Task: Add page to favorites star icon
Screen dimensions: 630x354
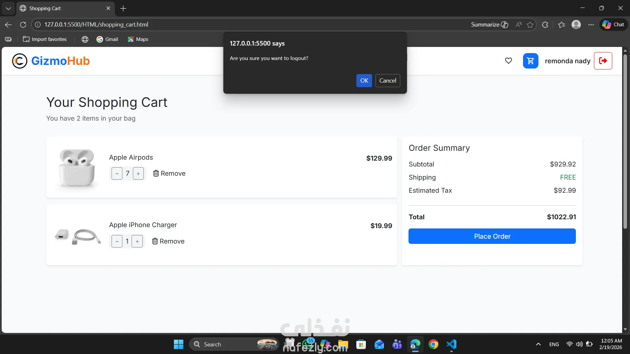Action: coord(530,25)
